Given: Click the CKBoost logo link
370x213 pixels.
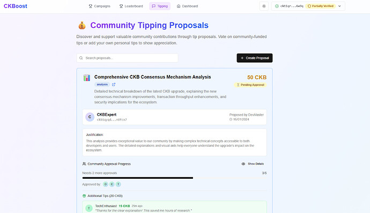Looking at the screenshot, I should click(16, 6).
